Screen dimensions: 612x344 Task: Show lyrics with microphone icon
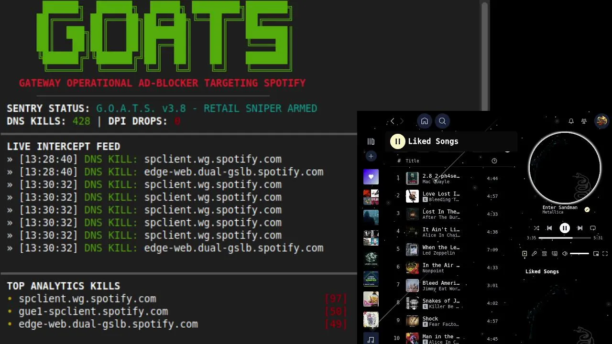pyautogui.click(x=534, y=254)
